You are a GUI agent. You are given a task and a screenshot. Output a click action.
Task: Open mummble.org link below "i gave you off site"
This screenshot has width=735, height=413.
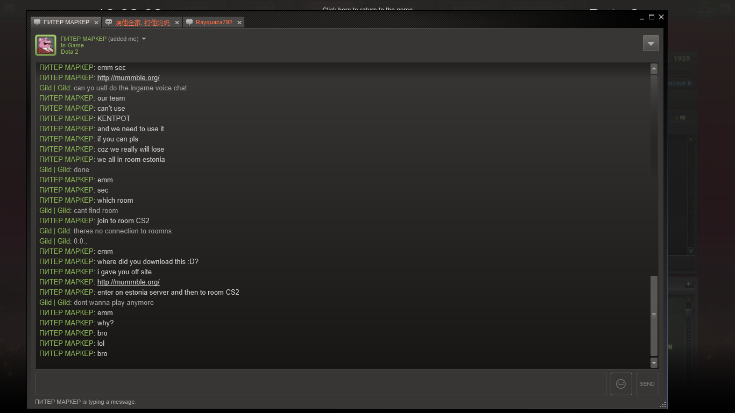[128, 282]
